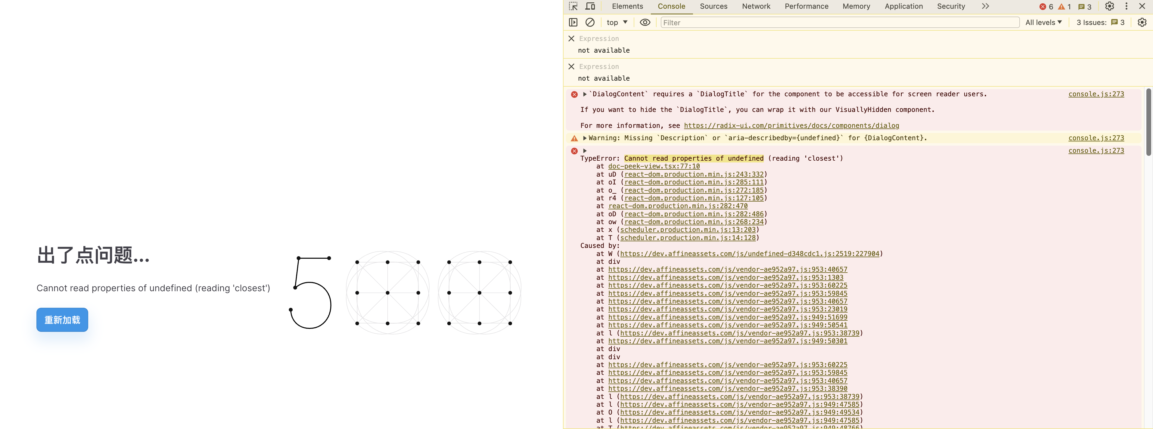The image size is (1153, 429).
Task: Click the console Filter input field
Action: point(839,22)
